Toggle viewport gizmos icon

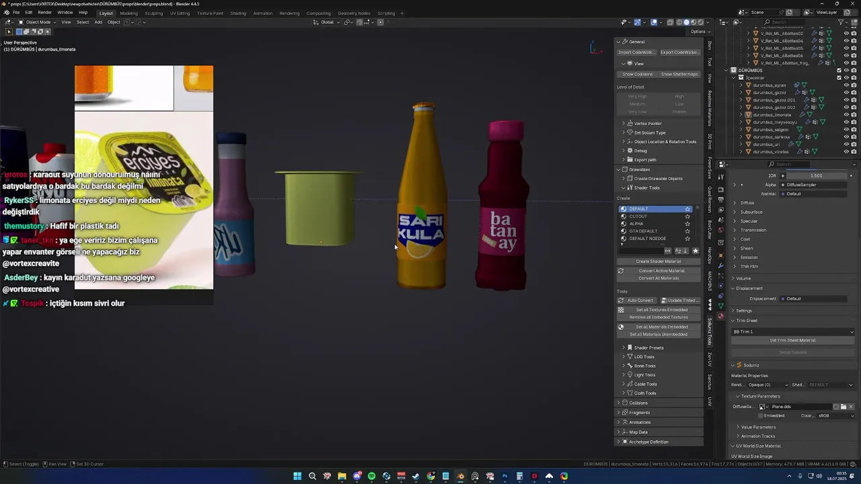(x=637, y=22)
